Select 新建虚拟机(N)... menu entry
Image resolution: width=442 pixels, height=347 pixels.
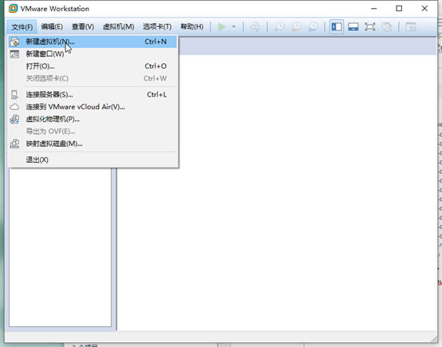pos(93,41)
